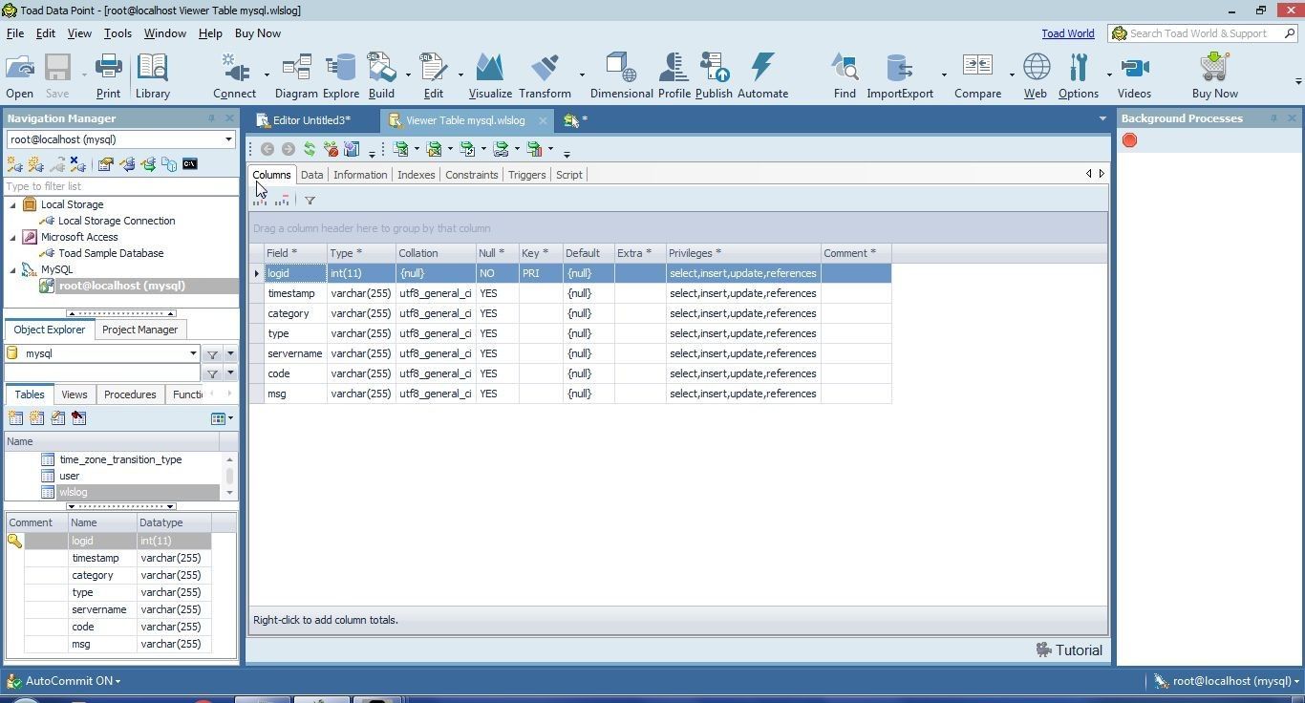Click the drop table icon in Object Explorer
This screenshot has height=703, width=1305.
(78, 418)
